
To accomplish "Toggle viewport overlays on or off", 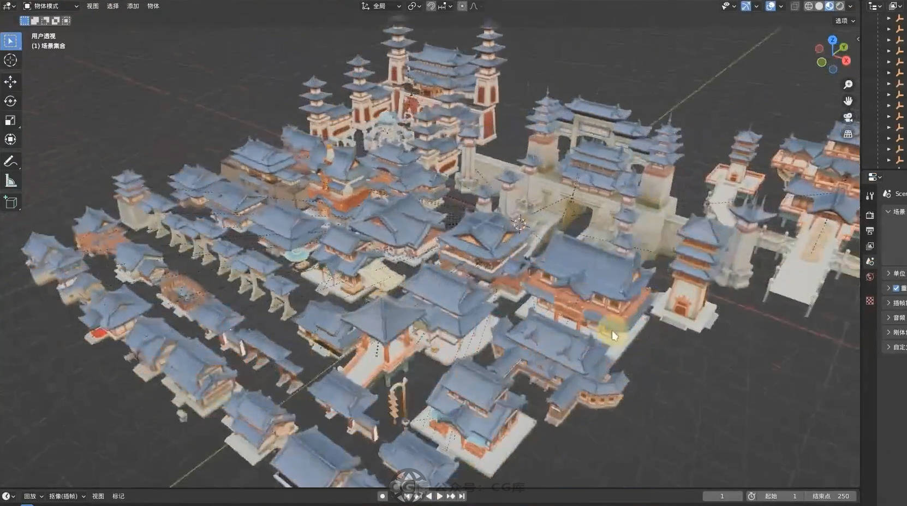I will [771, 6].
